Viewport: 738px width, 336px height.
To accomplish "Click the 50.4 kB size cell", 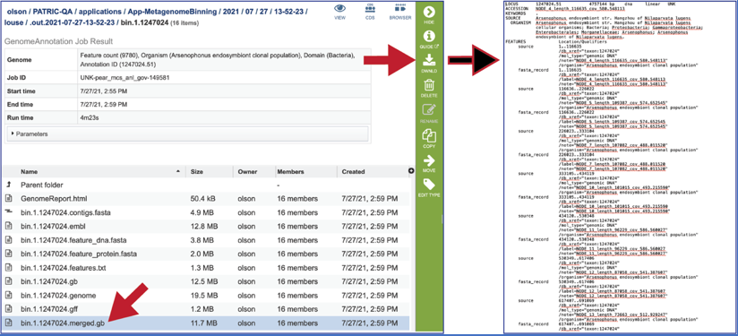I will click(202, 199).
